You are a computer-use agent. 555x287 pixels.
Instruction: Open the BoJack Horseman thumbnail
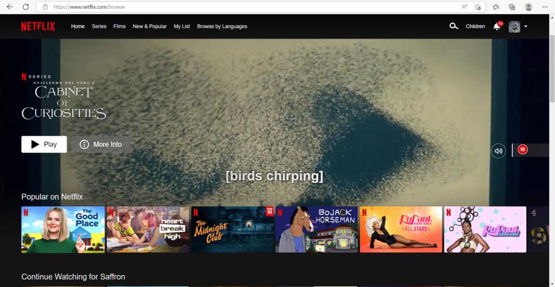[316, 229]
